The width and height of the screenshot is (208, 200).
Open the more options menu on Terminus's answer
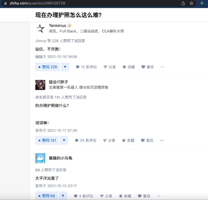(162, 67)
